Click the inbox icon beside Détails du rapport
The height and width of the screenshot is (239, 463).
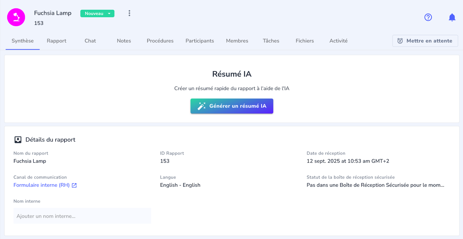coord(18,140)
